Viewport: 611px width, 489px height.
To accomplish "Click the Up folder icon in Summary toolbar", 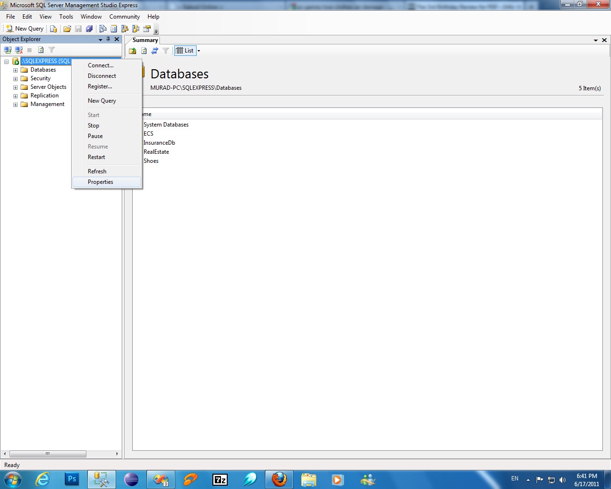I will [133, 51].
